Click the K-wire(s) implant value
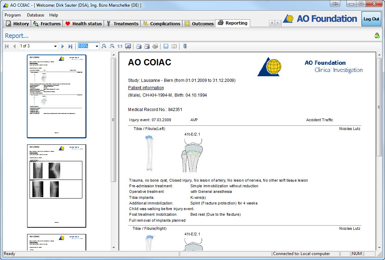The width and height of the screenshot is (385, 260). (x=198, y=197)
